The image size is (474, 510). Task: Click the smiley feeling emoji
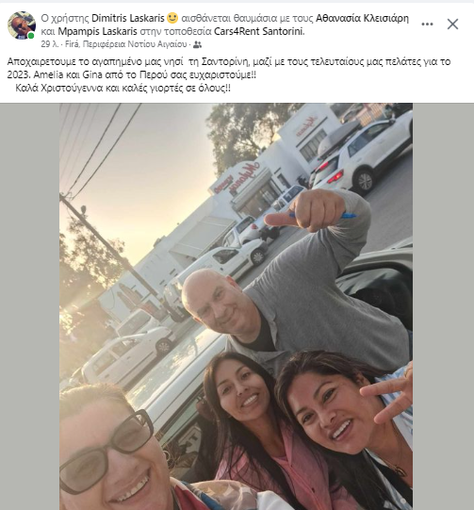pyautogui.click(x=172, y=18)
